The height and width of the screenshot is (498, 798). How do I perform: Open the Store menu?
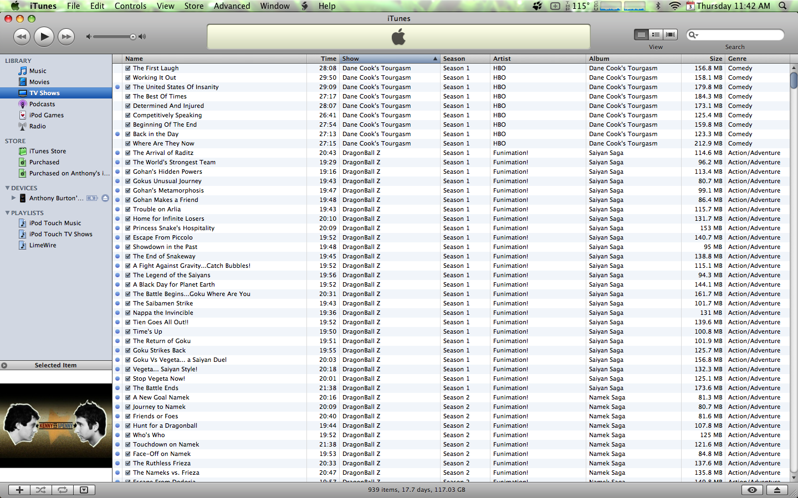[x=194, y=6]
